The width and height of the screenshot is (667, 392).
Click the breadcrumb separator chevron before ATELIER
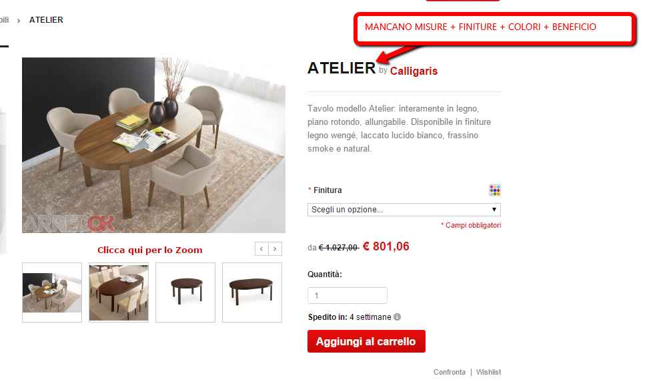pyautogui.click(x=18, y=21)
